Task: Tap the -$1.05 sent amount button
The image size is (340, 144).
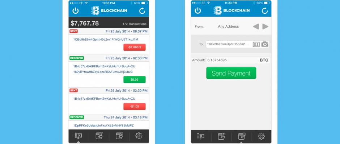Action: point(135,107)
